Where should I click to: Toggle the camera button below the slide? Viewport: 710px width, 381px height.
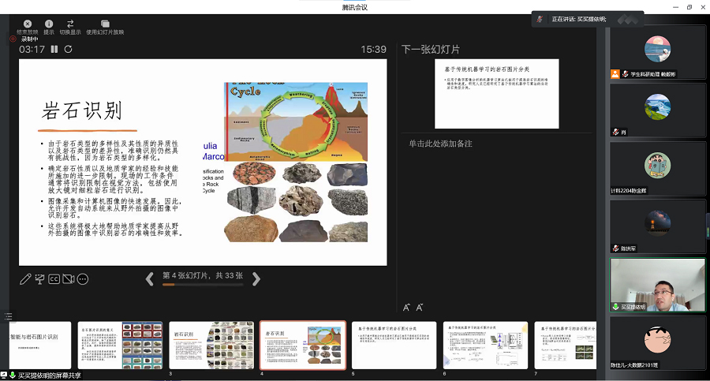pos(69,278)
